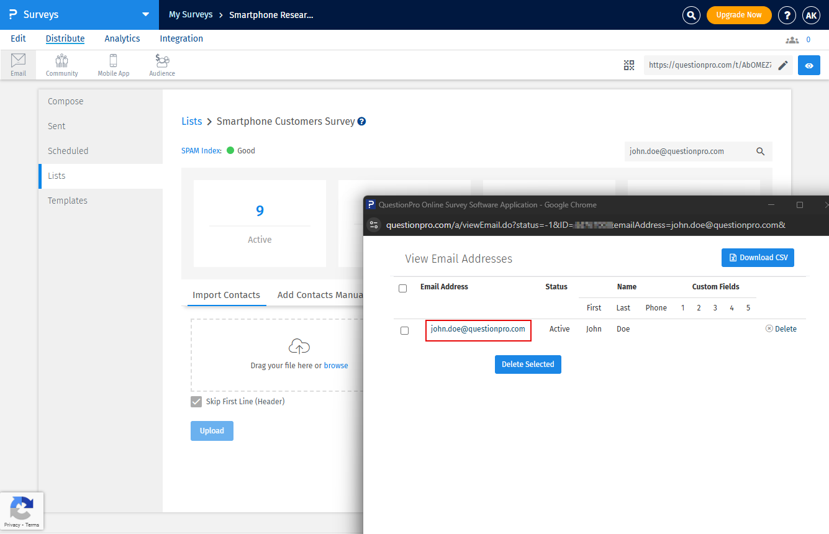The height and width of the screenshot is (534, 829).
Task: Show the survey QR code icon
Action: tap(629, 65)
